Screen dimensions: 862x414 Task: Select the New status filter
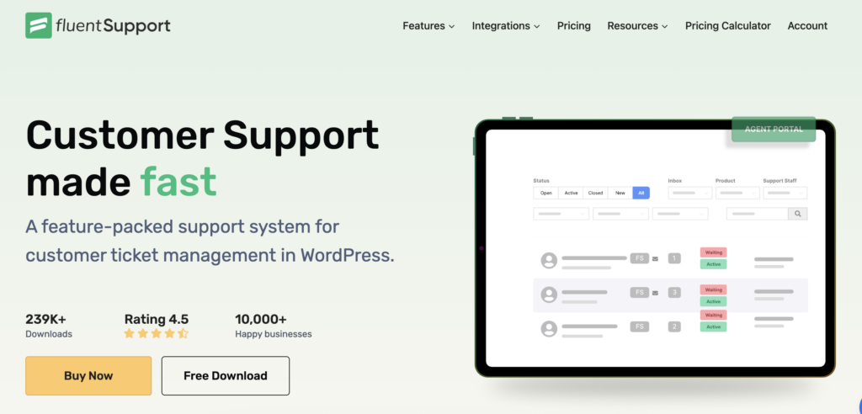pos(620,193)
